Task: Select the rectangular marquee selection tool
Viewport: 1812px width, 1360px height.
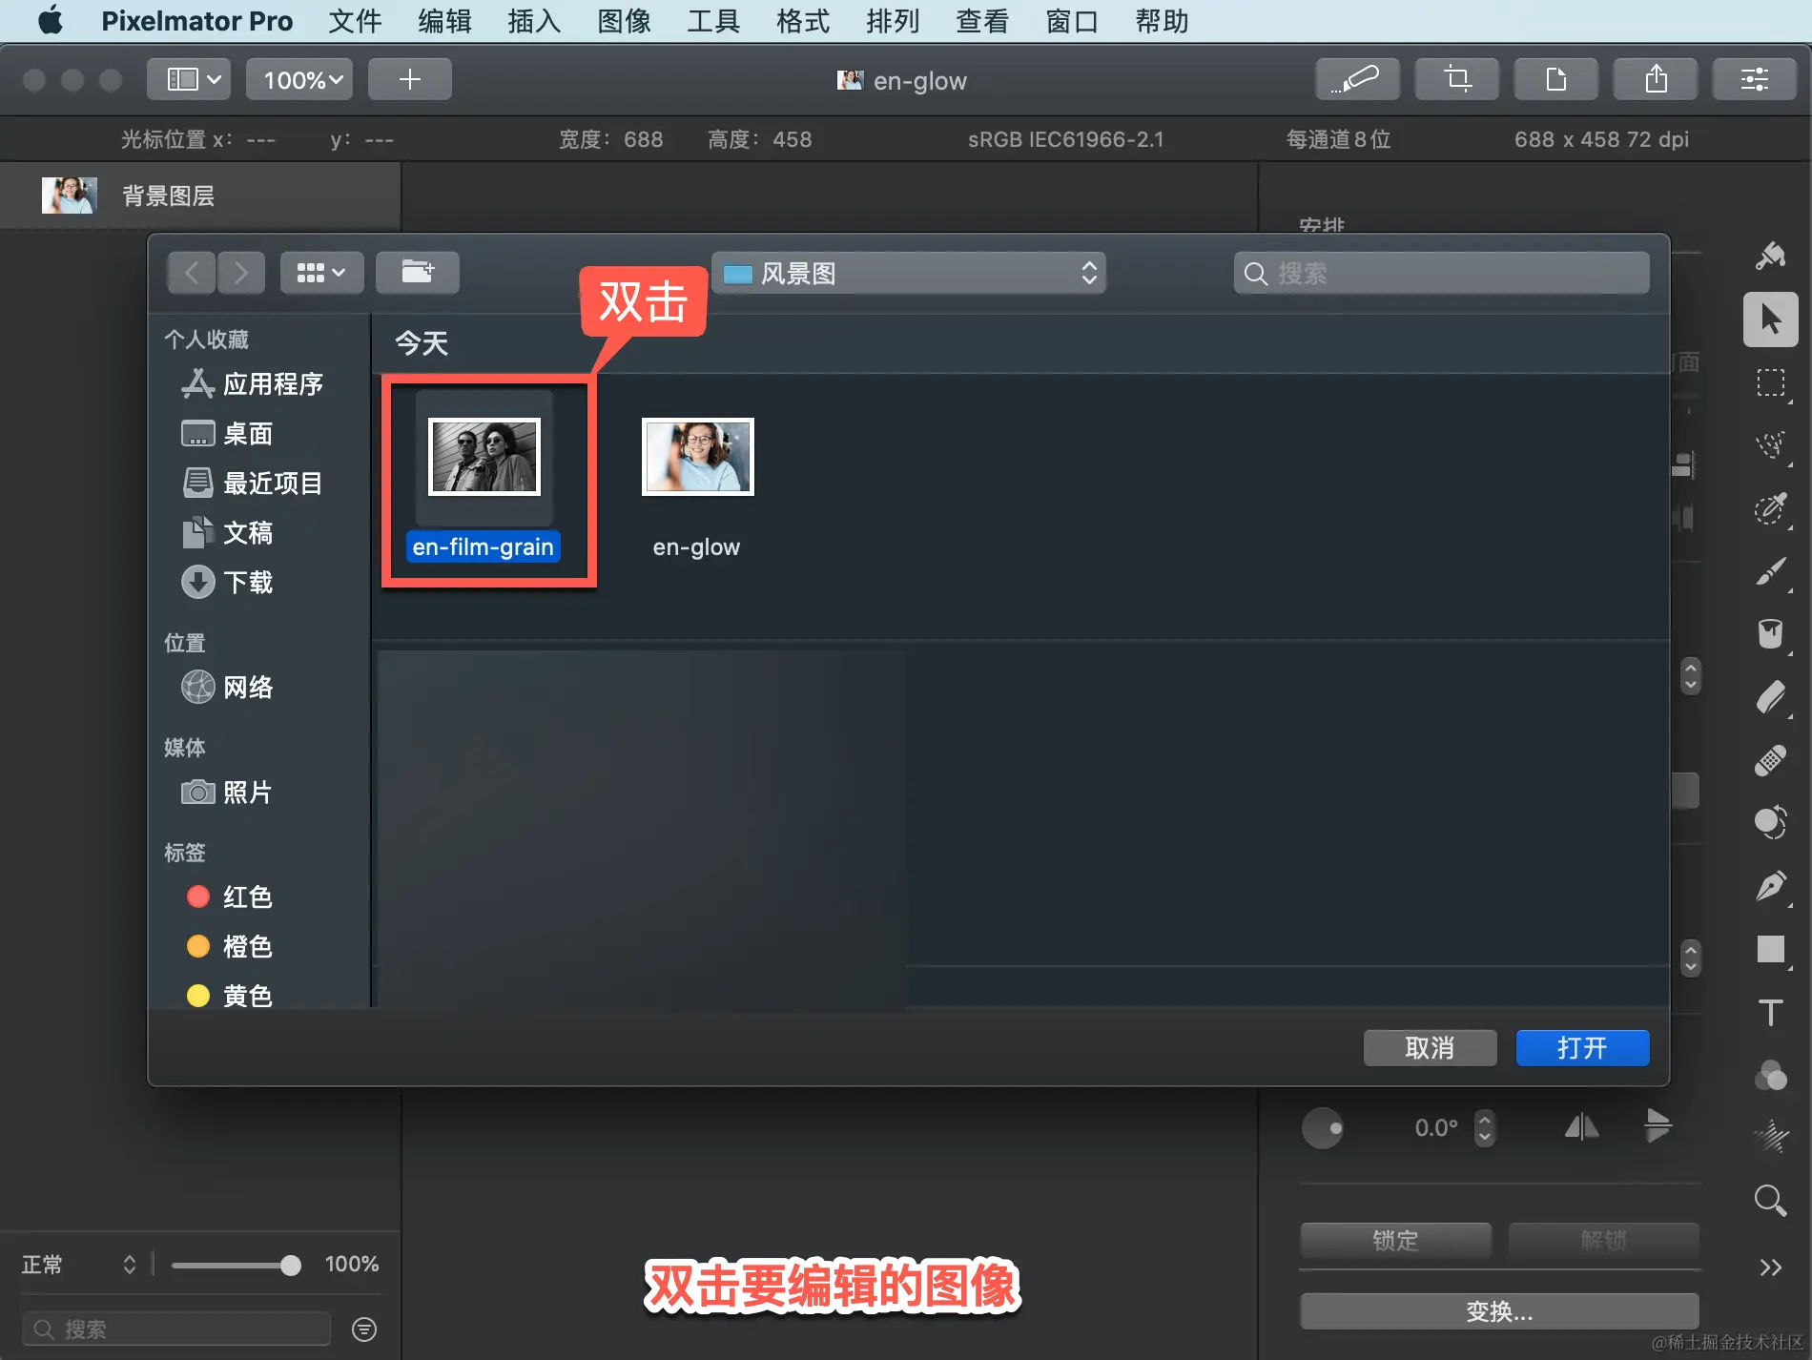Action: (1771, 383)
